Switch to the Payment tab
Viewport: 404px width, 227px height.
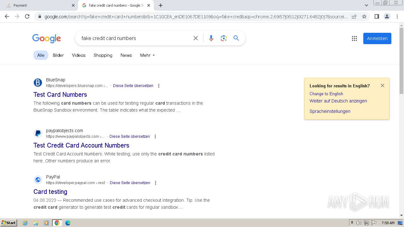pyautogui.click(x=39, y=5)
